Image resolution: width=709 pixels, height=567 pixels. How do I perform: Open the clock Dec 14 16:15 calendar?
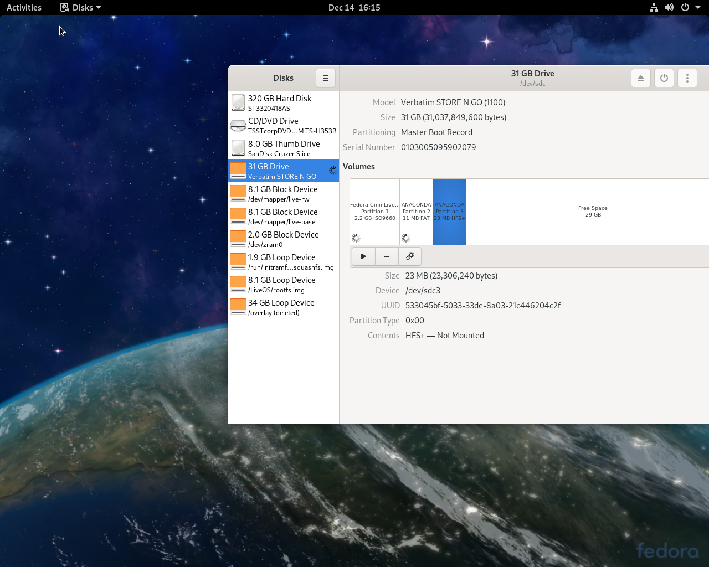[x=354, y=7]
